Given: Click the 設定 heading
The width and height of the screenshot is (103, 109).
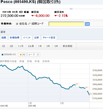Looking at the screenshot, I should (3, 32).
